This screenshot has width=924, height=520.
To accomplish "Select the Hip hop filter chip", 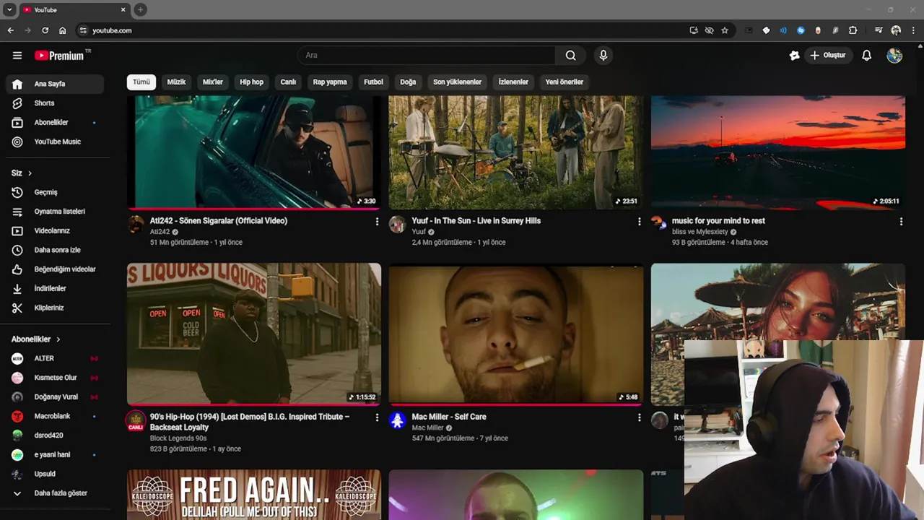I will pyautogui.click(x=252, y=82).
